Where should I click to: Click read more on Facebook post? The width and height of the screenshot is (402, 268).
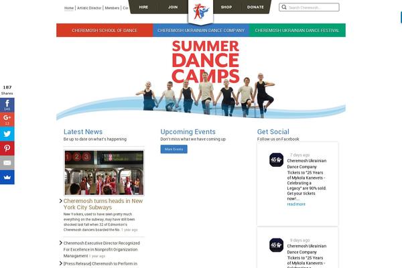(x=296, y=204)
